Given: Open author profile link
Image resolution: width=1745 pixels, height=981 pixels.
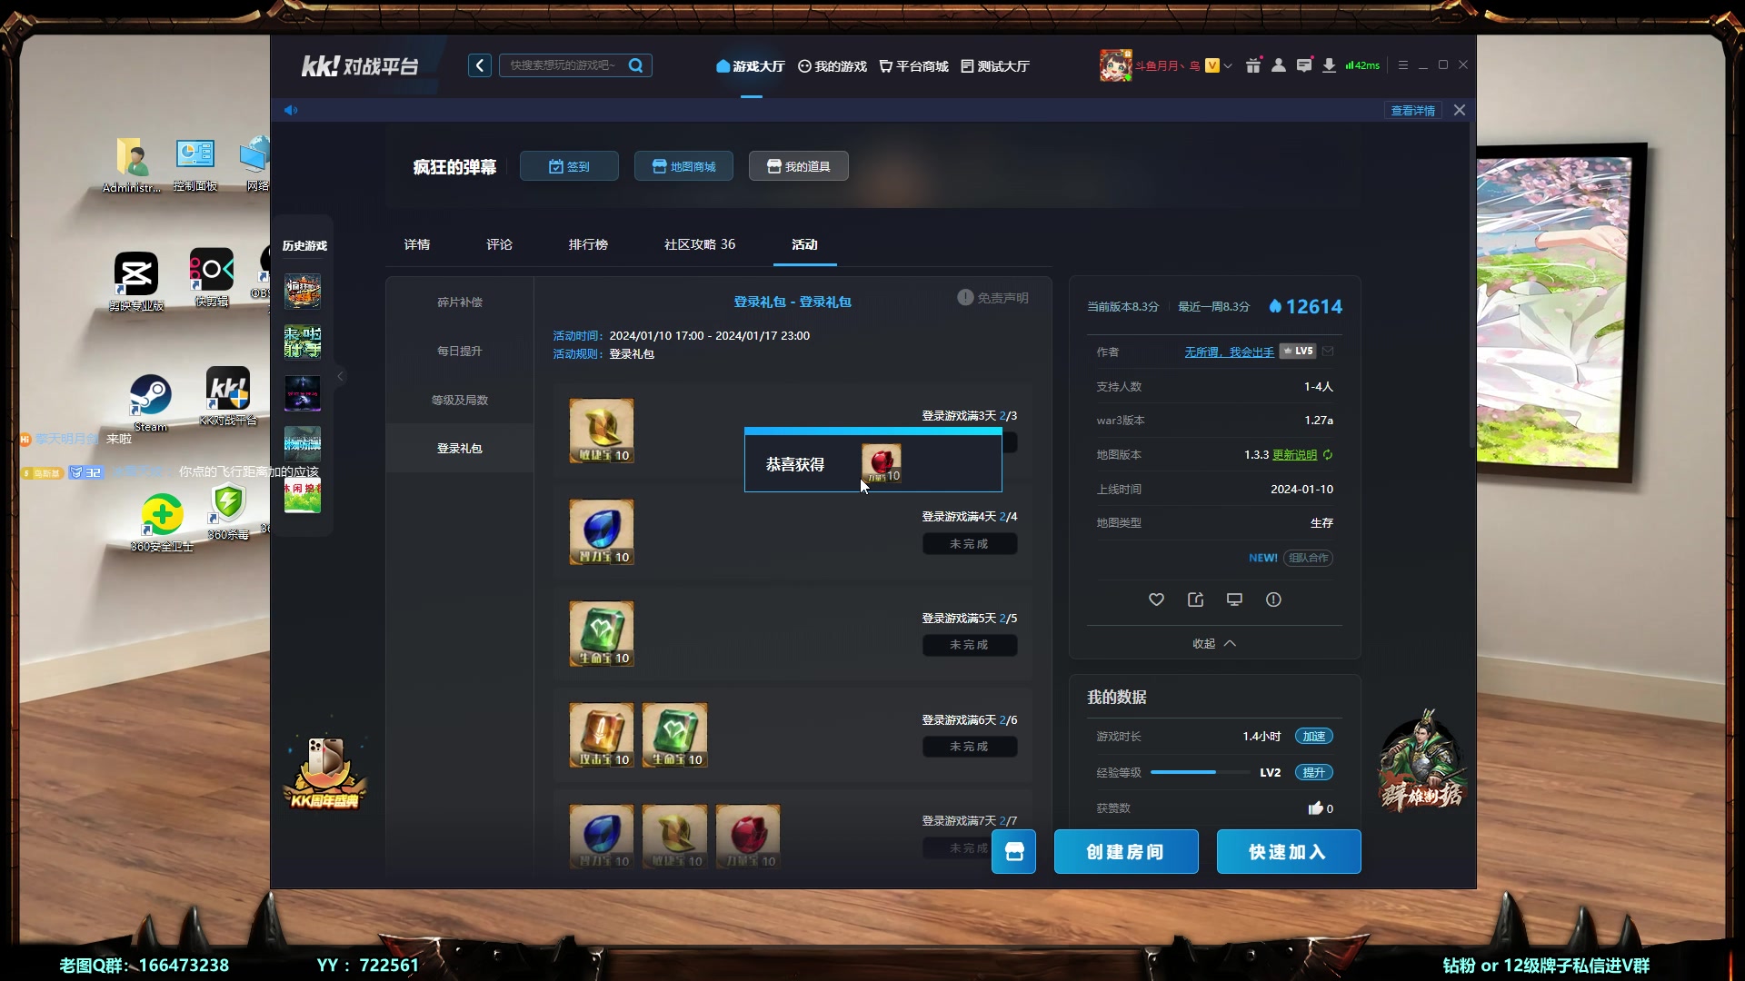Looking at the screenshot, I should point(1229,352).
